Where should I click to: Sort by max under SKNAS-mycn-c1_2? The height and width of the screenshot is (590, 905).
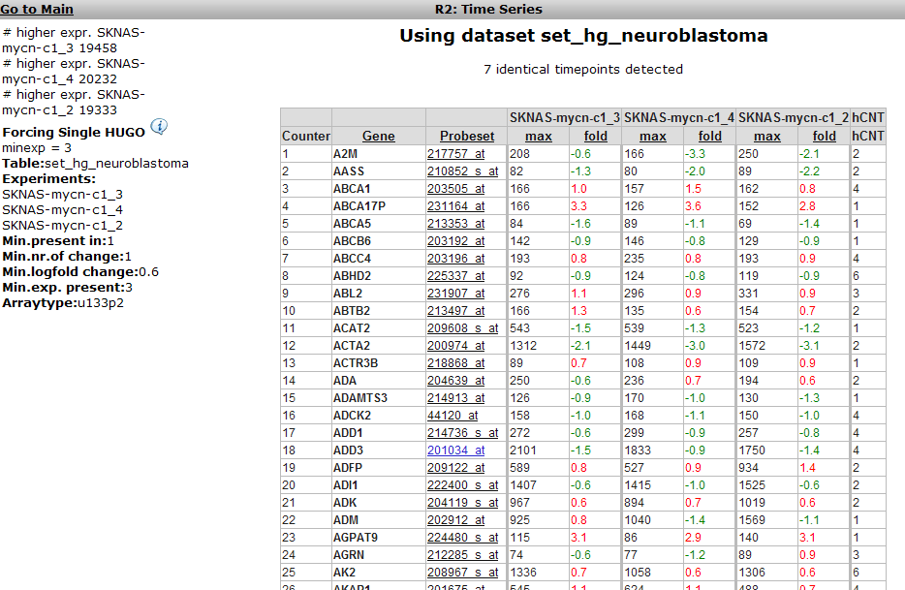pos(766,136)
